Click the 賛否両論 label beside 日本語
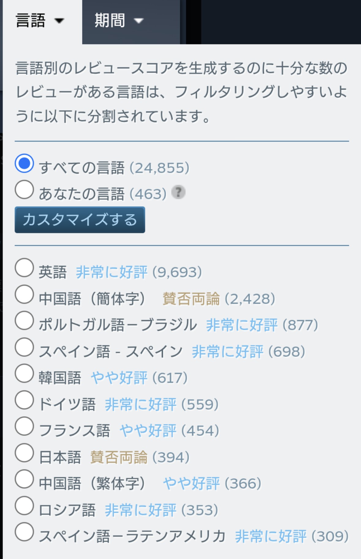 (119, 457)
